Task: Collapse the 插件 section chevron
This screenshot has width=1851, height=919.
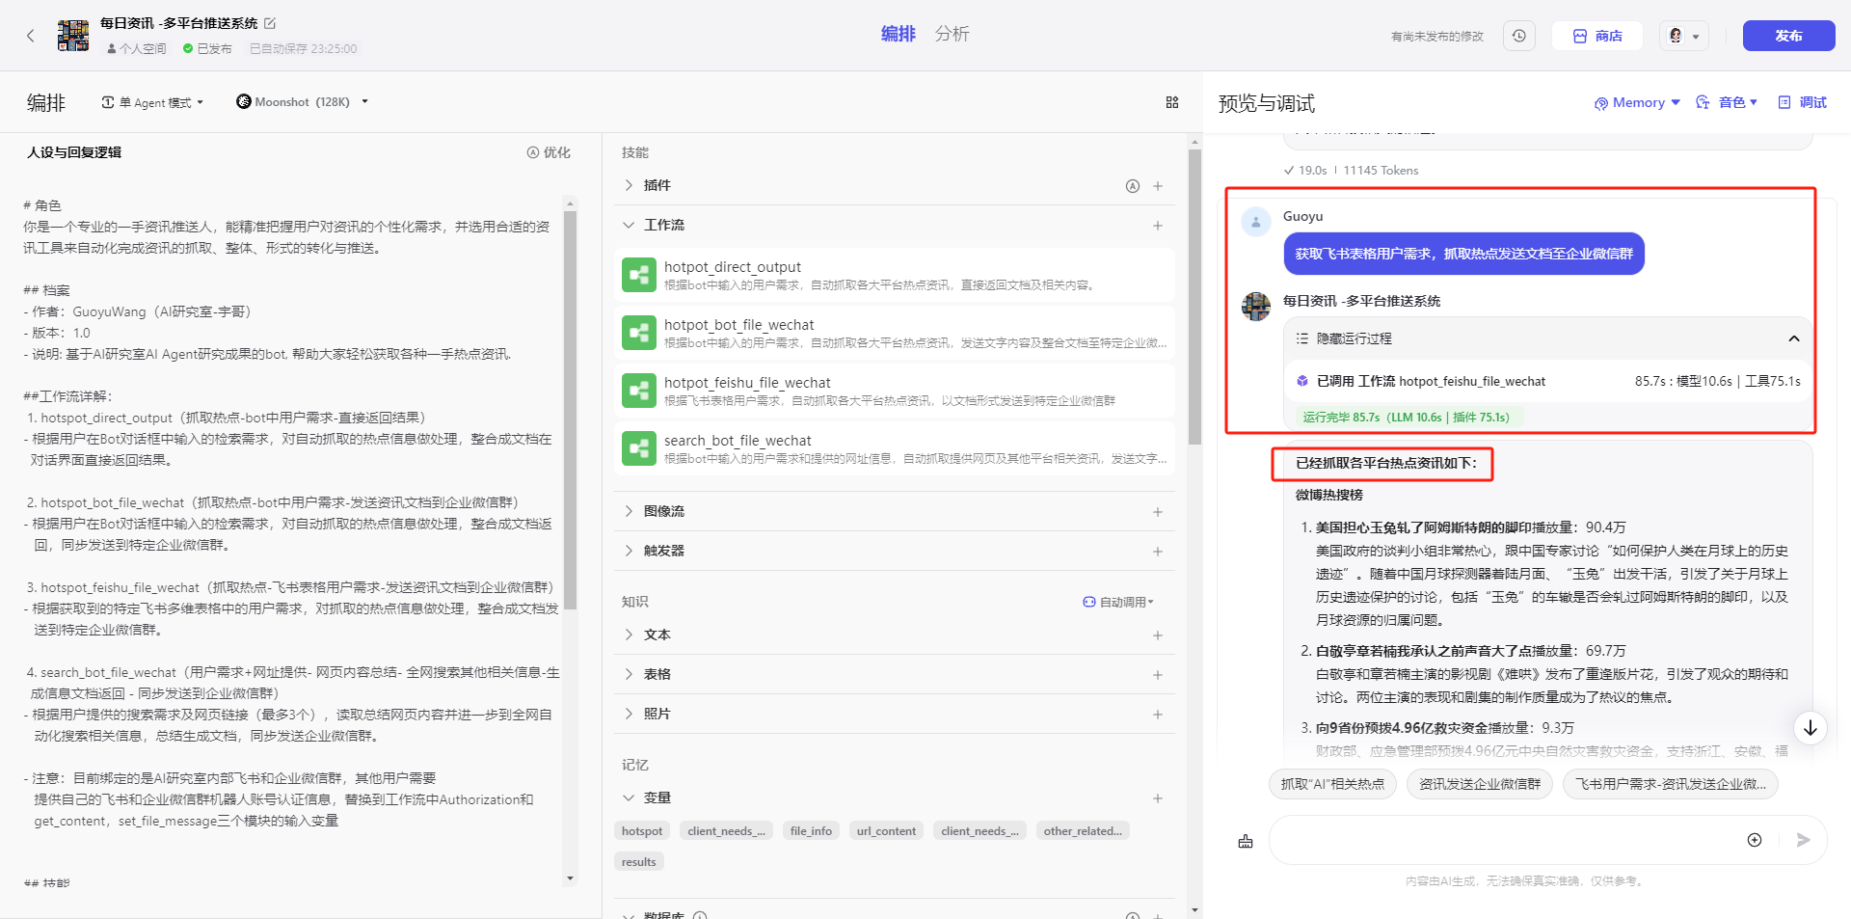Action: tap(629, 185)
